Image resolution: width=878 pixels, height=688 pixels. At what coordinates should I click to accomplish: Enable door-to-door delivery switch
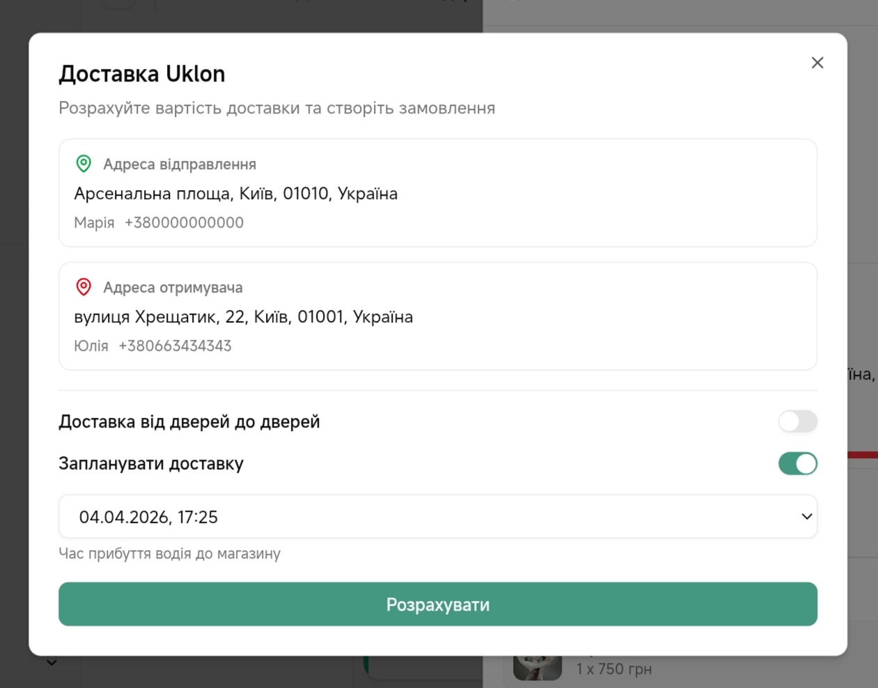[797, 421]
